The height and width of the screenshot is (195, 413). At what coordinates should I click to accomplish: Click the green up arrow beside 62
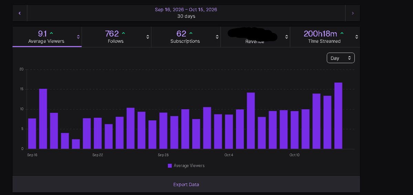pos(191,33)
